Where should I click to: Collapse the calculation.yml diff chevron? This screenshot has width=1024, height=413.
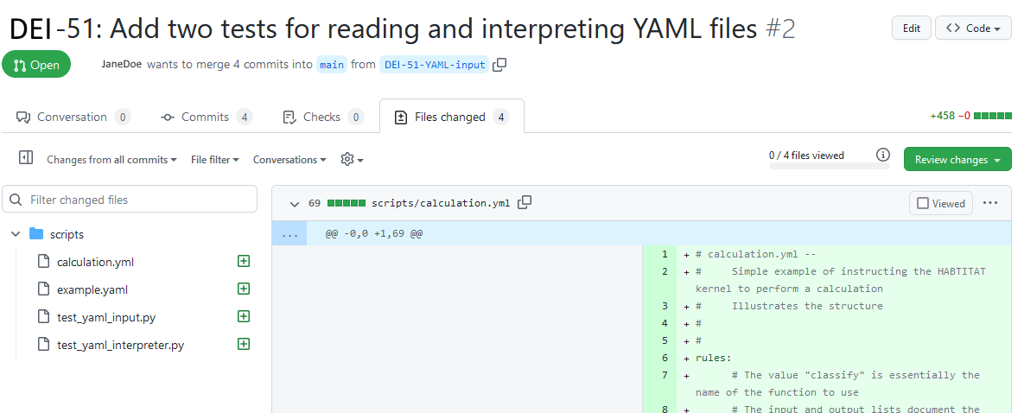294,203
